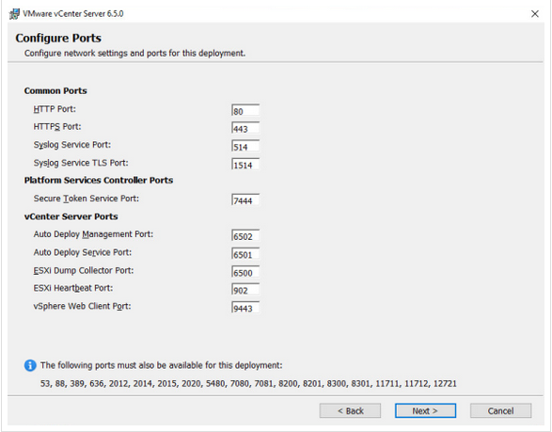Click the ESXi Heartbeat Port label
This screenshot has width=552, height=432.
73,288
